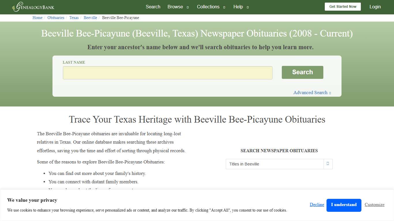Open the Titles in Beeville selector

click(x=274, y=164)
